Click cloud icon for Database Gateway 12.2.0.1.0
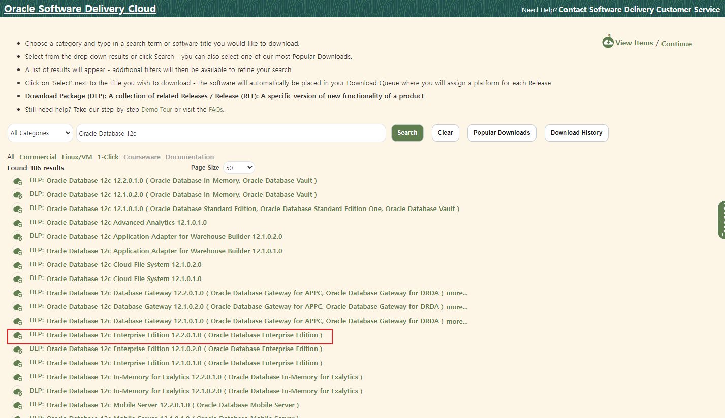 [18, 293]
